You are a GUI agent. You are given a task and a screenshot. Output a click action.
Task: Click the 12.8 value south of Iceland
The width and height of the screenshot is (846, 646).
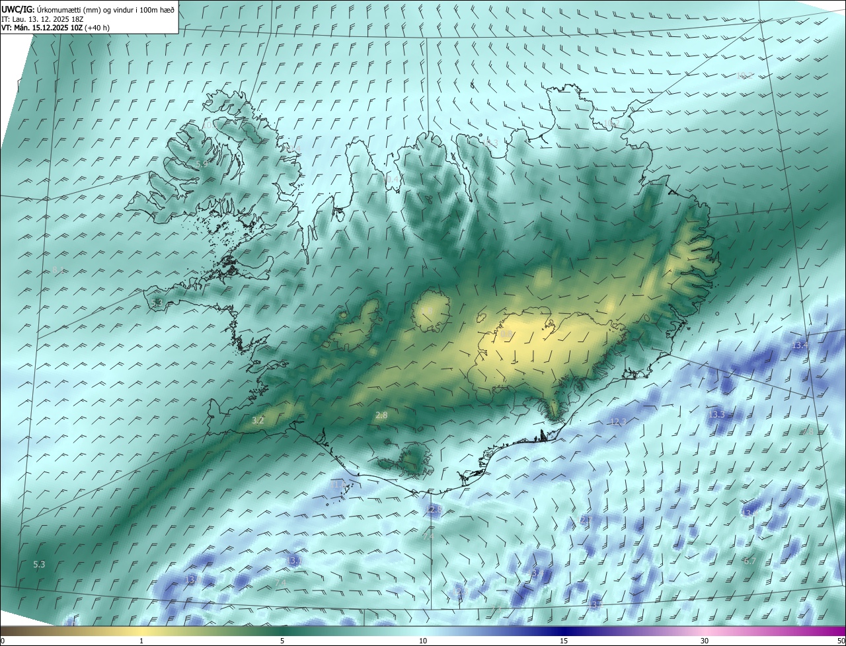(x=434, y=509)
